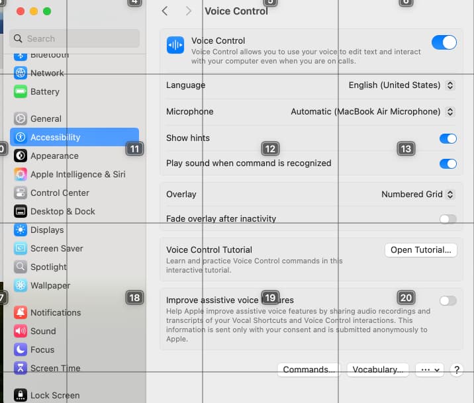This screenshot has height=403, width=474.
Task: Enable Fade overlay after inactivity
Action: 448,219
